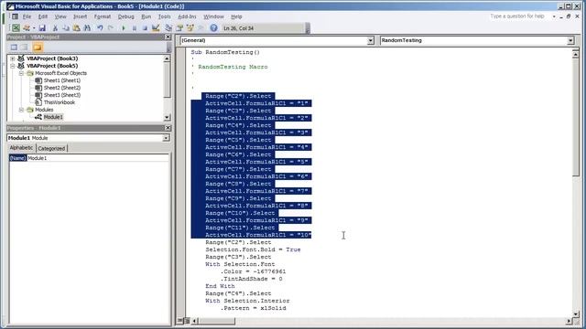Select Sheet1 (Sheet1) in the project tree

tap(62, 80)
